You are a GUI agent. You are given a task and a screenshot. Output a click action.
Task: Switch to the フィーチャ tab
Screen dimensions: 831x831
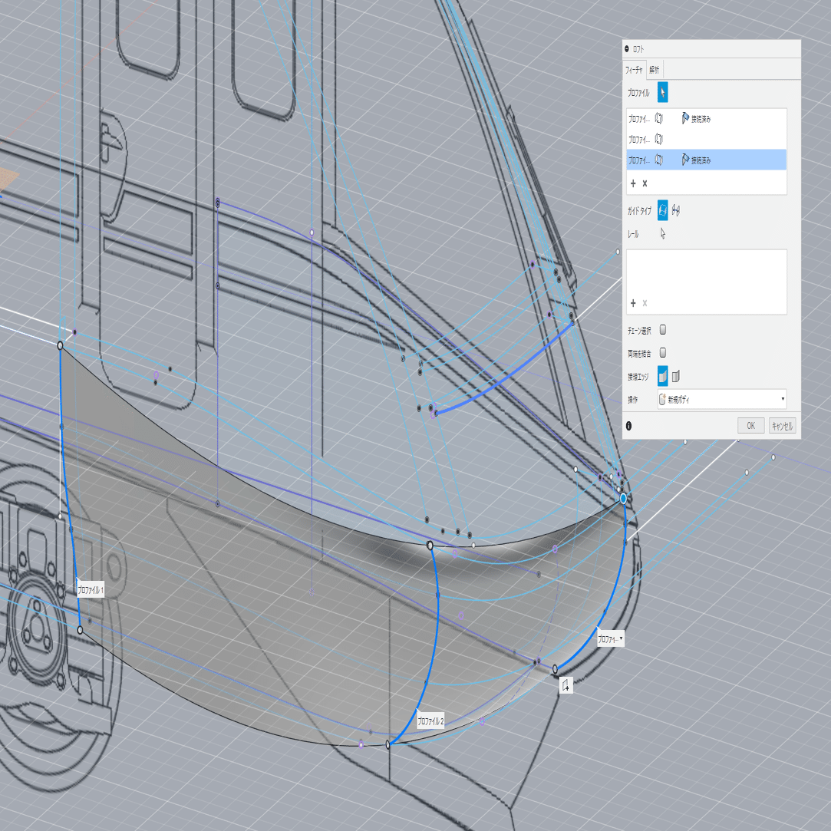(634, 70)
